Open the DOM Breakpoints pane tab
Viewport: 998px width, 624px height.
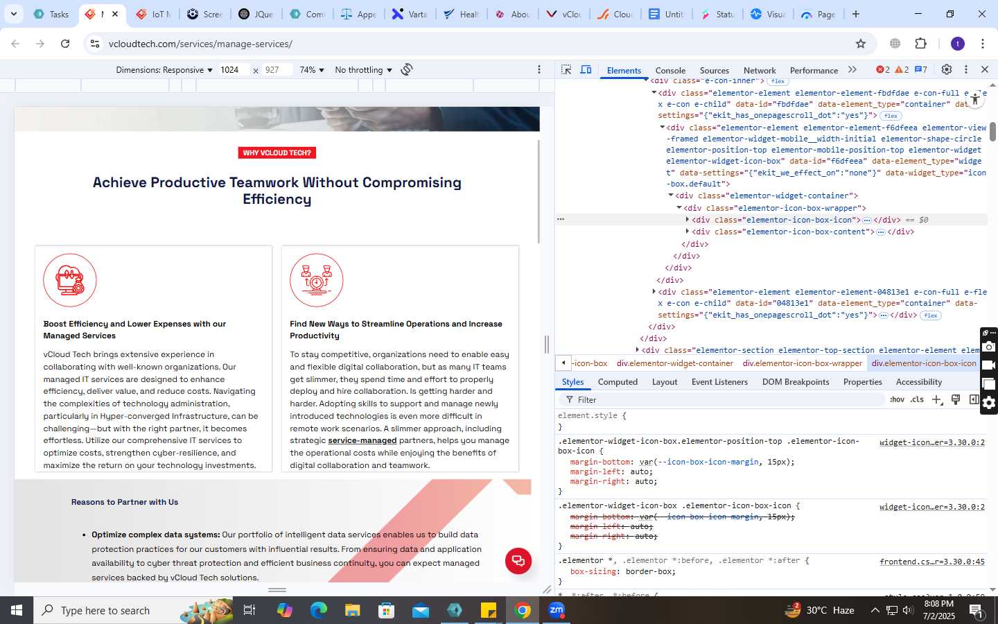tap(796, 382)
